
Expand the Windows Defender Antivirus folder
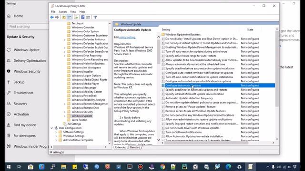click(65, 39)
